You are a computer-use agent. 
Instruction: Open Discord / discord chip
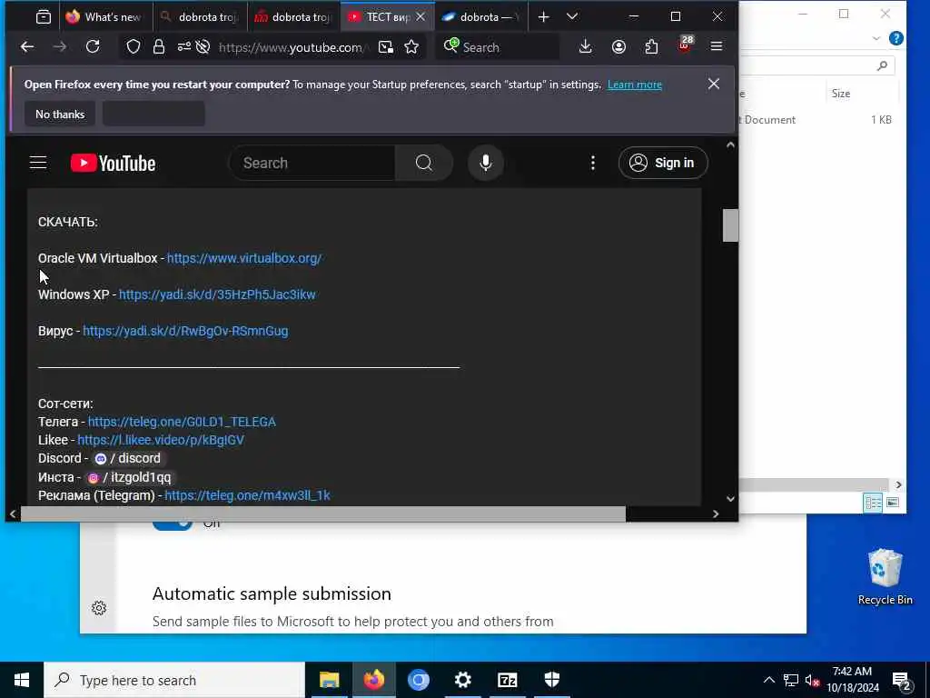pyautogui.click(x=127, y=458)
